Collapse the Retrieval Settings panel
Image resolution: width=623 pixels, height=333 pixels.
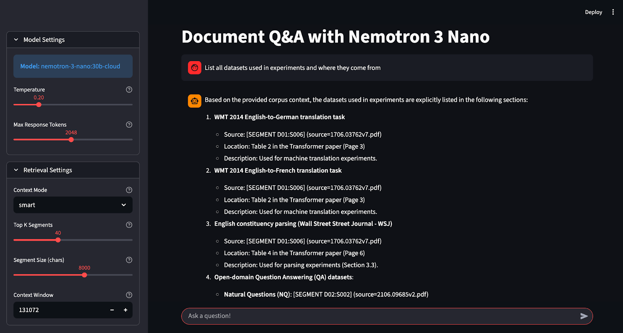click(x=16, y=170)
